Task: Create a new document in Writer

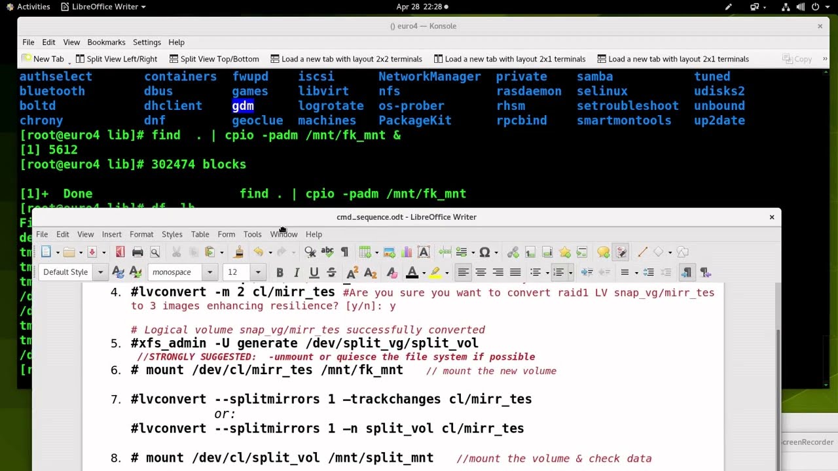Action: pyautogui.click(x=46, y=252)
